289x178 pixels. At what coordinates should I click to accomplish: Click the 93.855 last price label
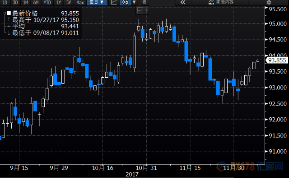pyautogui.click(x=277, y=60)
